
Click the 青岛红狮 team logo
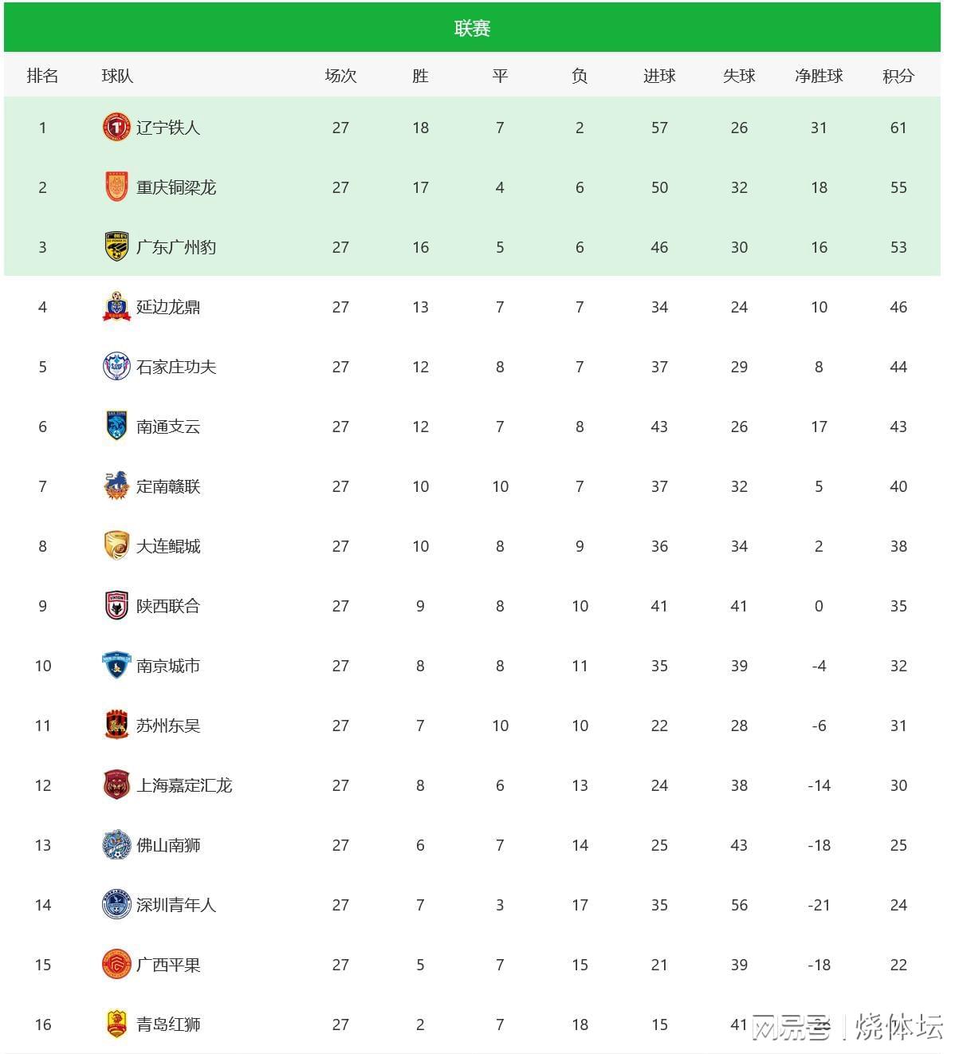116,1025
